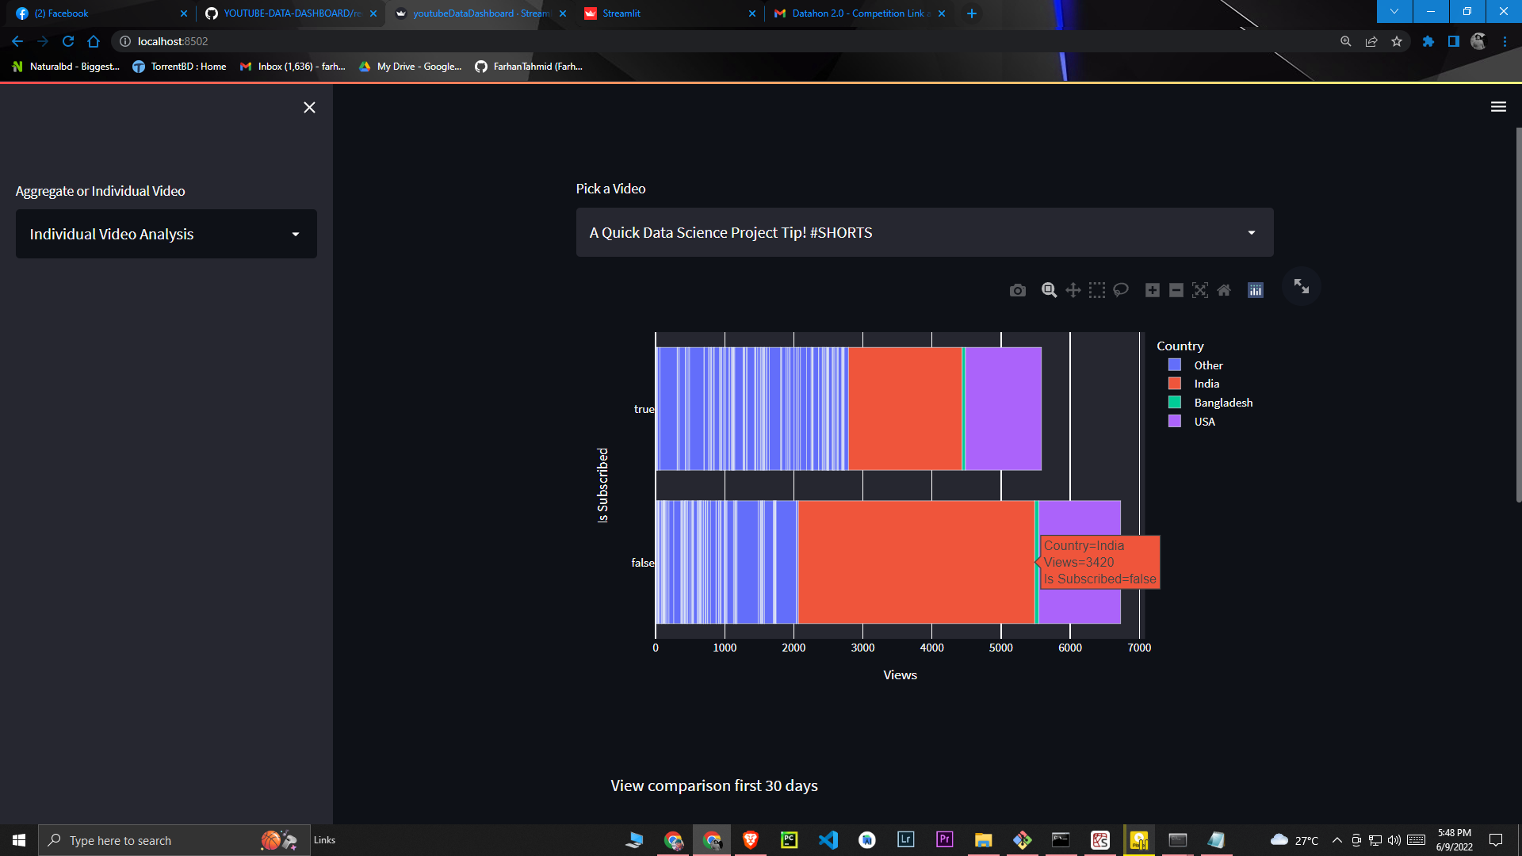The height and width of the screenshot is (856, 1522).
Task: Toggle the Other country legend entry
Action: [1208, 365]
